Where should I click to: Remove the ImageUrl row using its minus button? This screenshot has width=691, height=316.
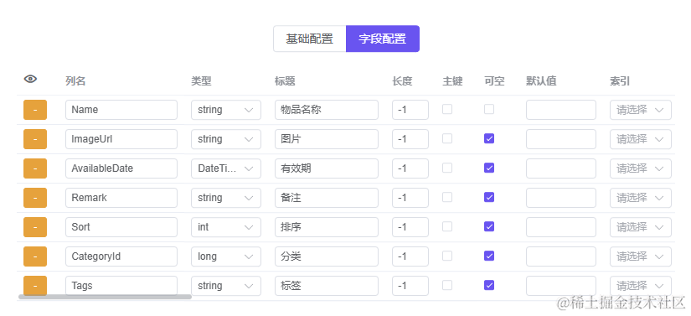click(35, 139)
